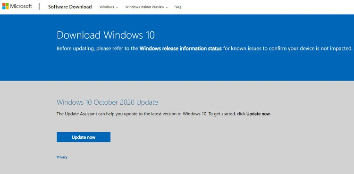The image size is (354, 174).
Task: Open the FAQ page
Action: 177,7
